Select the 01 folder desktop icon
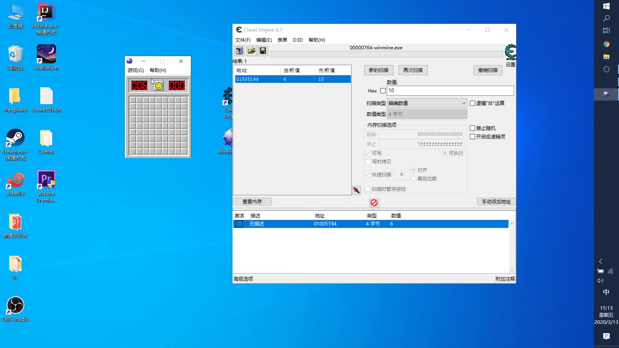Image resolution: width=619 pixels, height=348 pixels. point(15,267)
